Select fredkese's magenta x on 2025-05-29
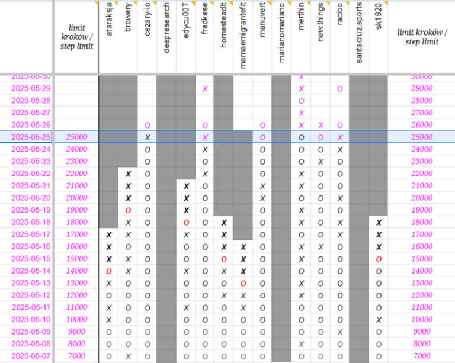Image resolution: width=455 pixels, height=363 pixels. click(x=205, y=89)
